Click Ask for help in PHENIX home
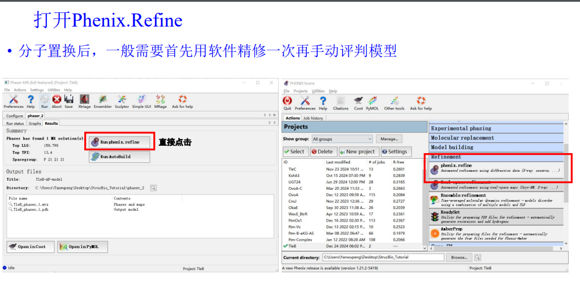 (421, 103)
